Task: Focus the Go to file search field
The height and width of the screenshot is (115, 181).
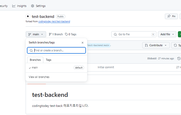Action: tap(134, 34)
